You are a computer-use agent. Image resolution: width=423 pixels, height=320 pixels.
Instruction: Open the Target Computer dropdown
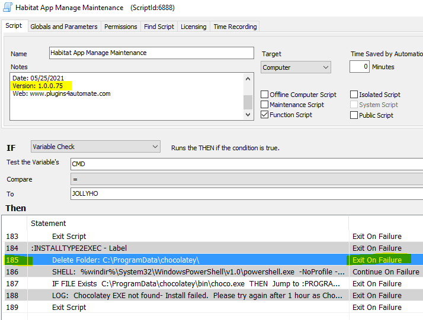[x=296, y=67]
